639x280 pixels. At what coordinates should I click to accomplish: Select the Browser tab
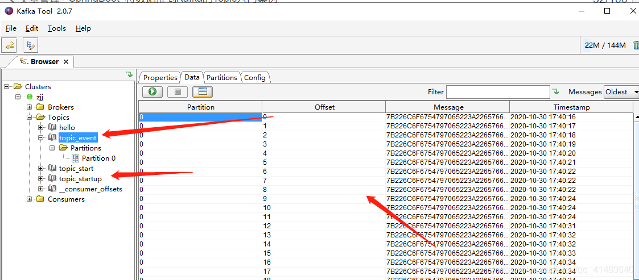[45, 62]
